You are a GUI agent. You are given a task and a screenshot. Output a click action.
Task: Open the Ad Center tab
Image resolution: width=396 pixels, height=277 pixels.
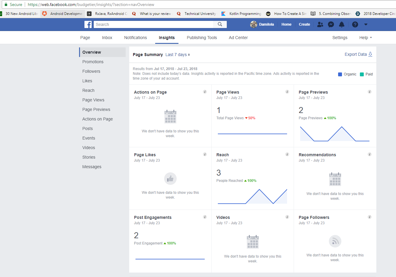coord(238,38)
